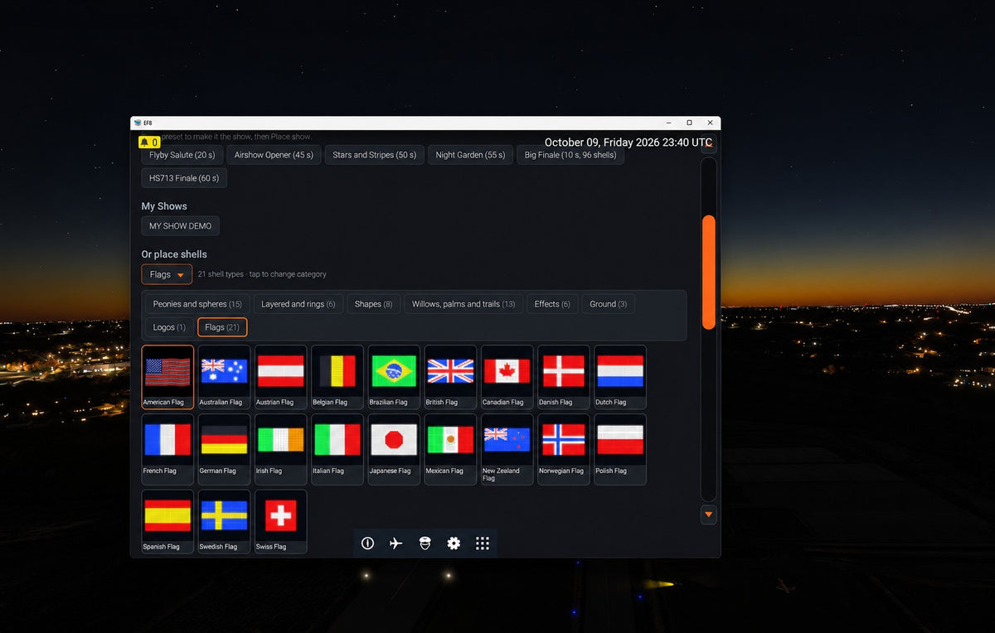Open the Logos category tab
995x633 pixels.
click(x=169, y=327)
